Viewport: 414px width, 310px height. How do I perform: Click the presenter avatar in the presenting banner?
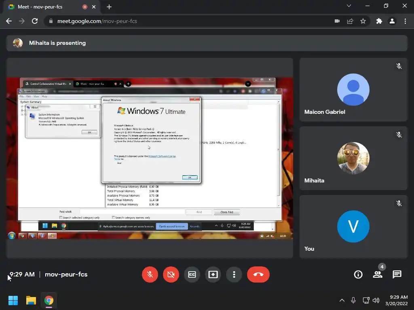[18, 43]
